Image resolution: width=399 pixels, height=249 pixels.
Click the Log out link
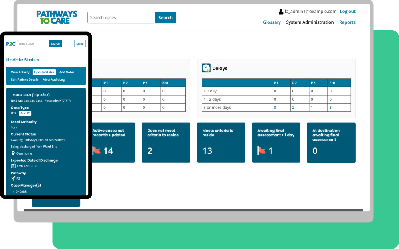click(x=348, y=12)
